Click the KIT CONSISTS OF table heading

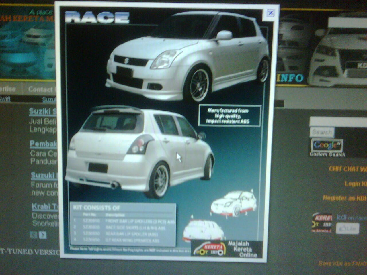click(96, 207)
